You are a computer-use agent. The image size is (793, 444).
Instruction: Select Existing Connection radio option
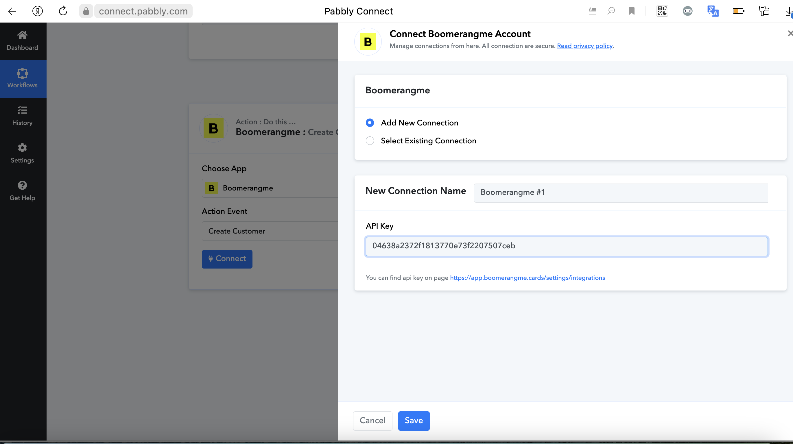tap(370, 140)
